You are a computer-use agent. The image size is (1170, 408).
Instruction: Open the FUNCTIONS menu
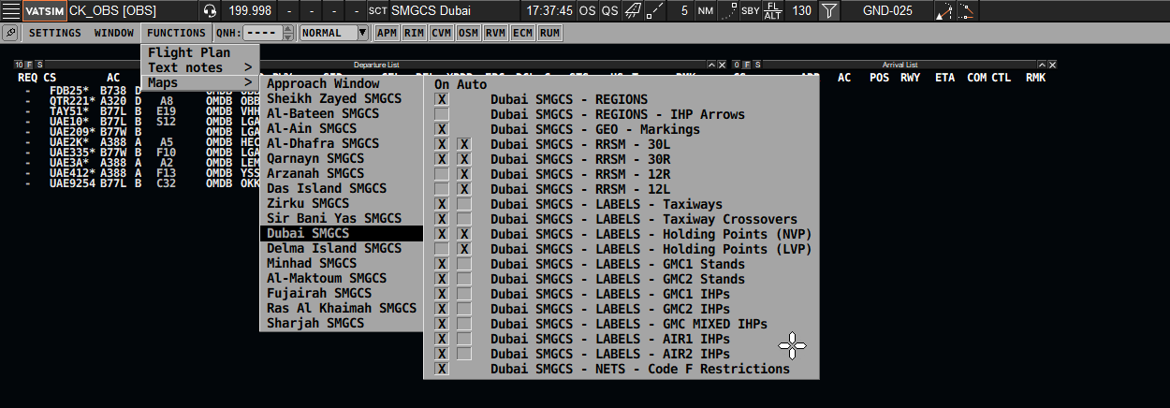pyautogui.click(x=176, y=33)
